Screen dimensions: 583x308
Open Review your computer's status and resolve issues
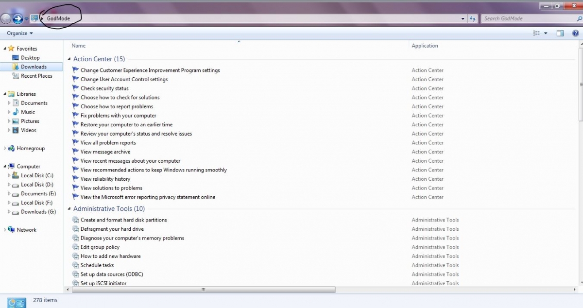(x=136, y=134)
